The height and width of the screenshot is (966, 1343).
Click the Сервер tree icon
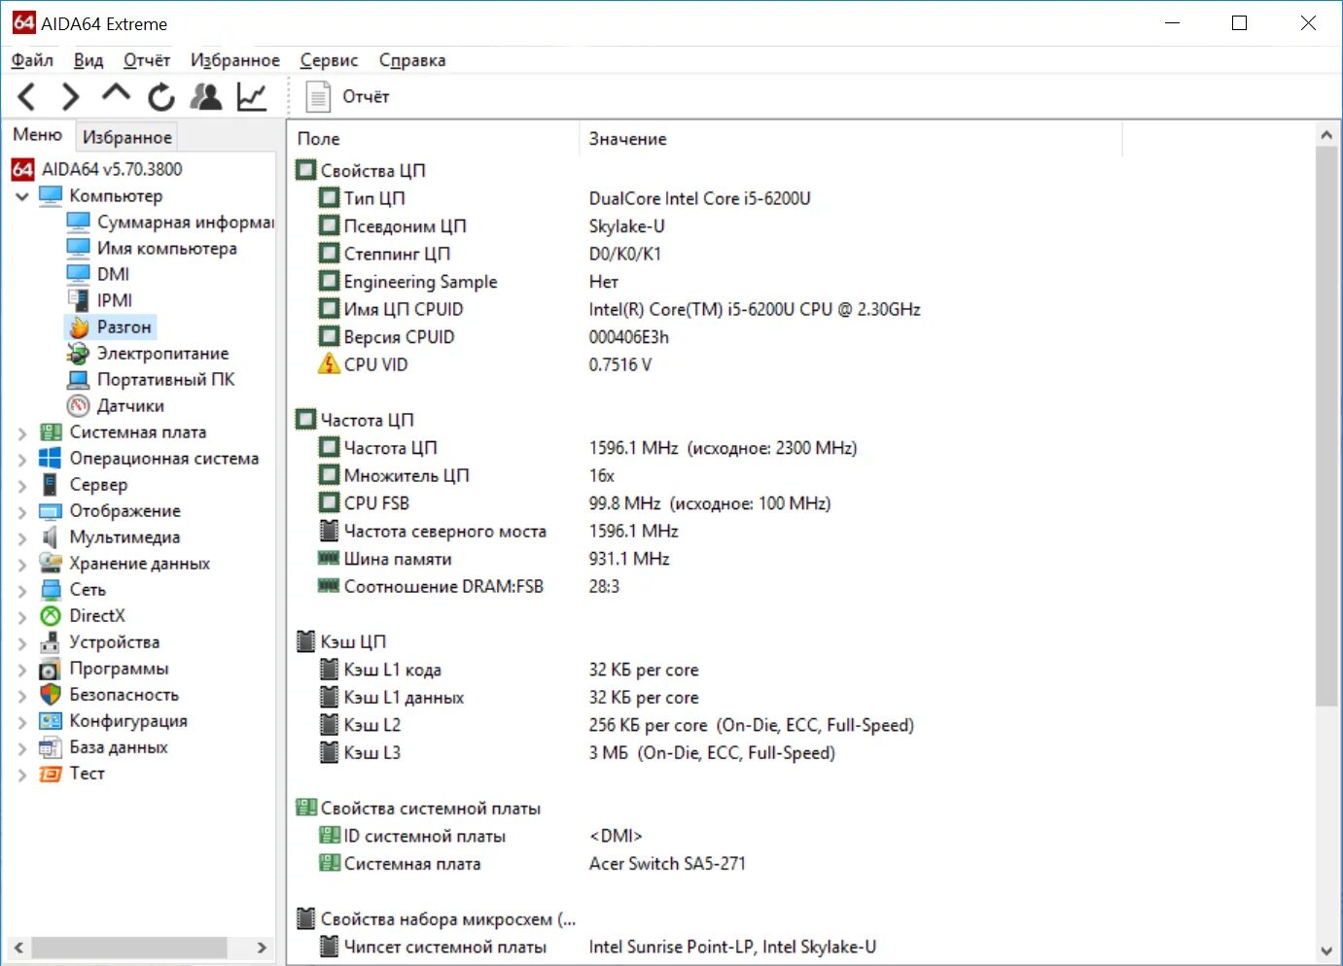pyautogui.click(x=51, y=485)
